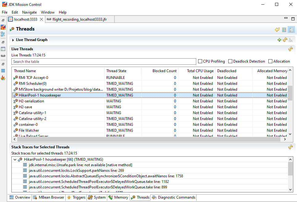
Task: Click refresh icon in Live Threads section
Action: pyautogui.click(x=290, y=49)
